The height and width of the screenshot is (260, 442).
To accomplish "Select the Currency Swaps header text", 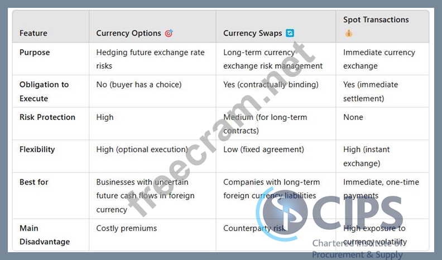I will pos(253,33).
